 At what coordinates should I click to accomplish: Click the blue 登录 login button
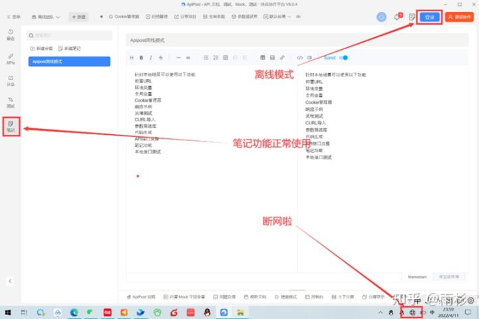coord(430,17)
